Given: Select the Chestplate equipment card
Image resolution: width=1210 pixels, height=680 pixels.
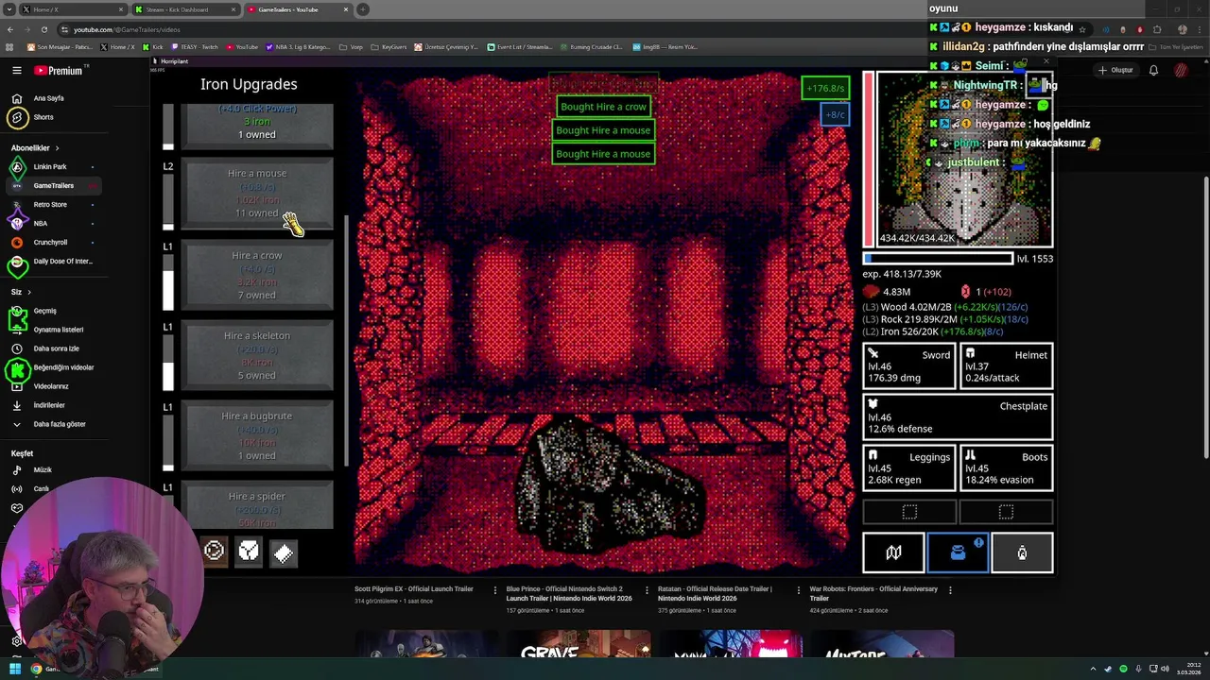Looking at the screenshot, I should pyautogui.click(x=958, y=416).
